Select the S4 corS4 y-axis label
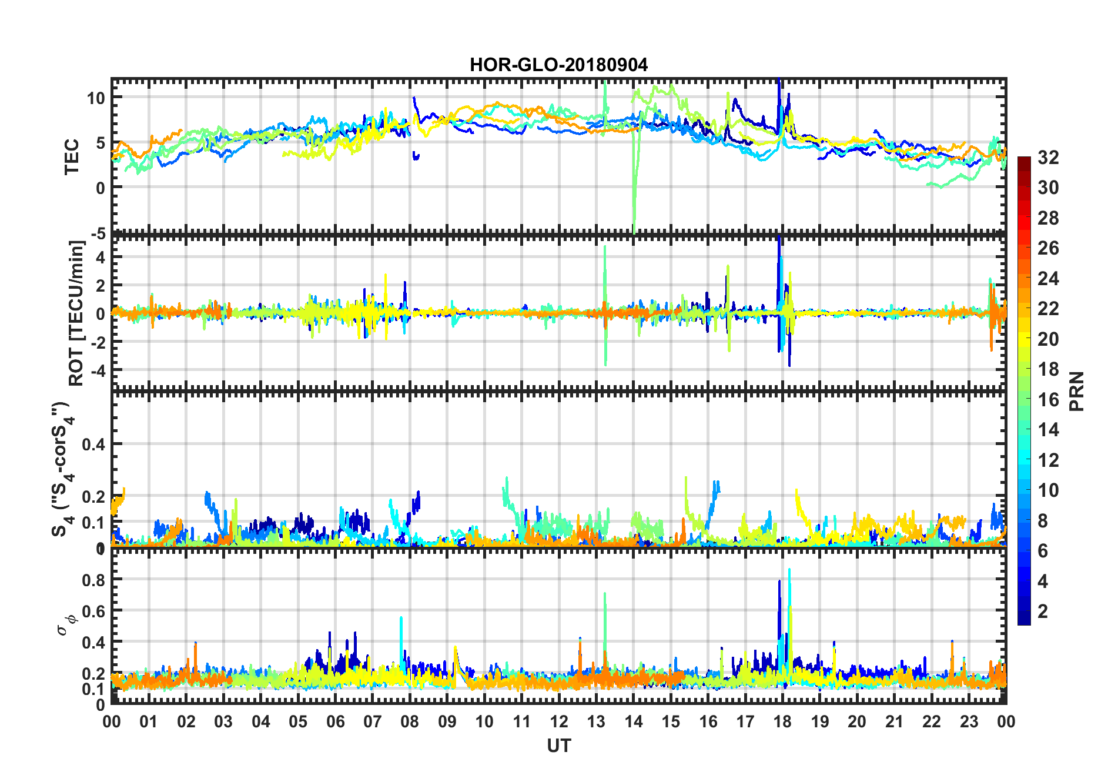 pos(62,469)
